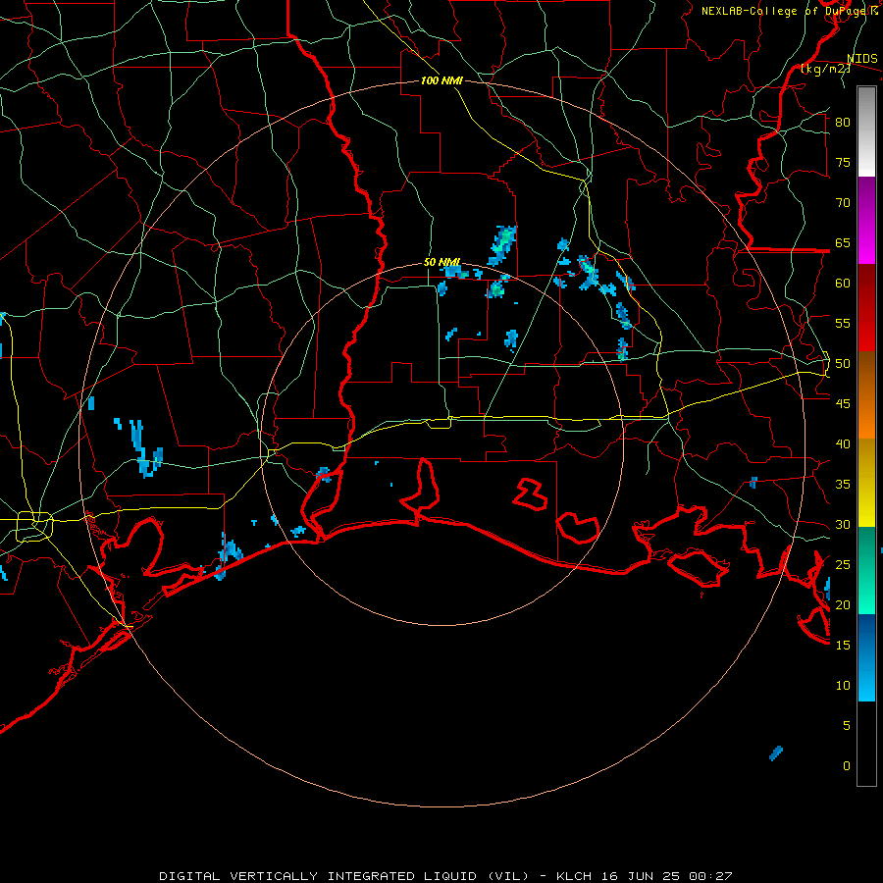Select the 30 value on the color scale
This screenshot has width=883, height=883.
843,524
